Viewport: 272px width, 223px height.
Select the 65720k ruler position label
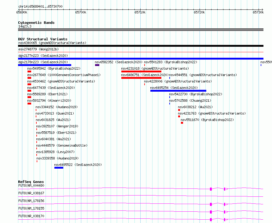[199, 12]
